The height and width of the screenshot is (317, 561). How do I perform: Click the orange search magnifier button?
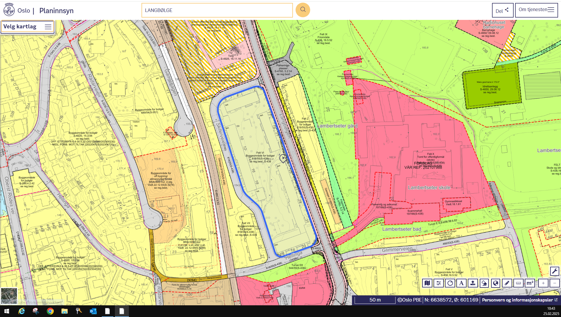303,10
